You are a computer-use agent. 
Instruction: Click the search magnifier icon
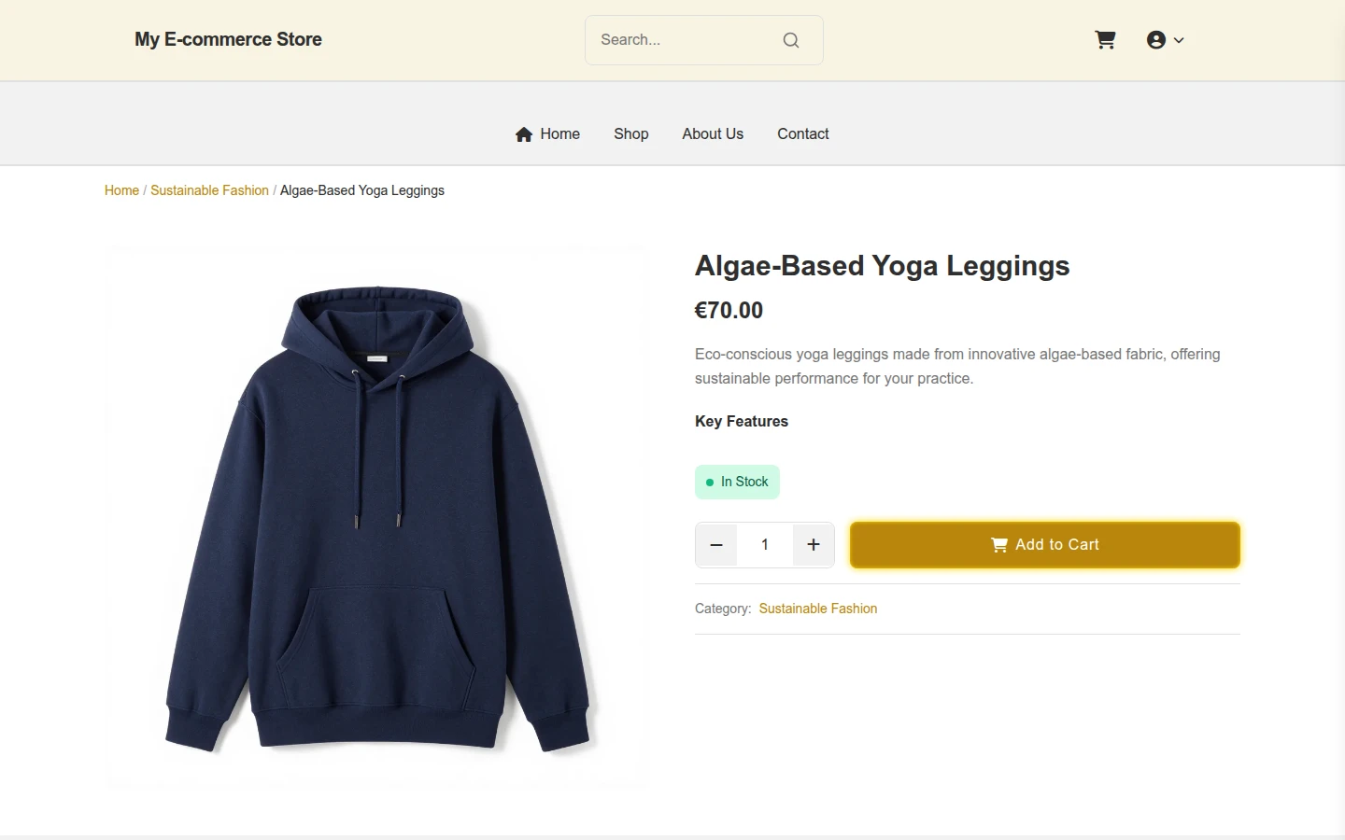coord(791,40)
